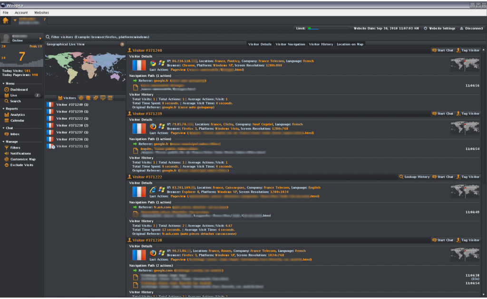Start Chat with Visitor #371222
The height and width of the screenshot is (299, 487).
pyautogui.click(x=443, y=177)
